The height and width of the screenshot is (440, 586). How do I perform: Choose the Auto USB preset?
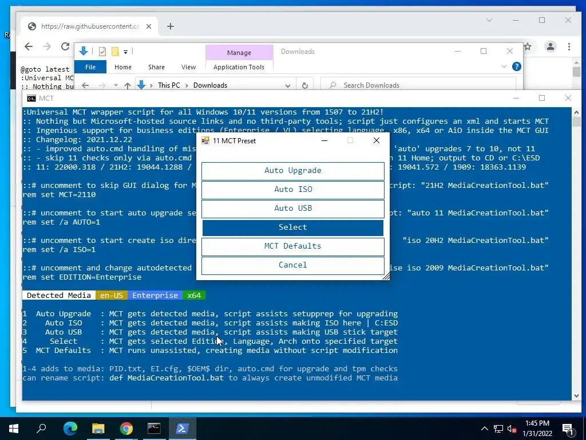(292, 209)
